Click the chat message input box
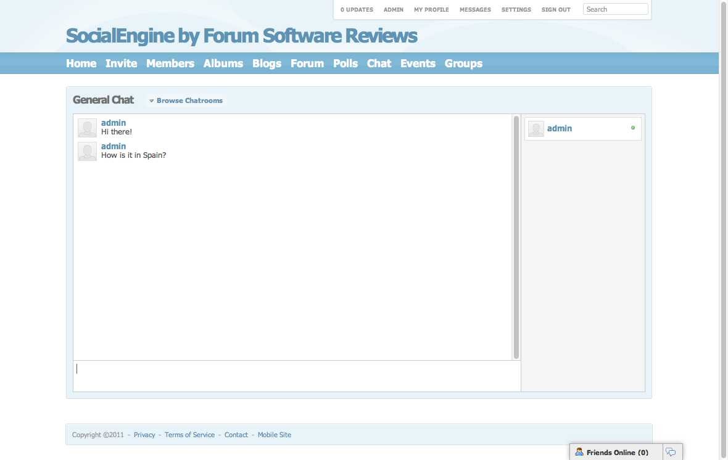The width and height of the screenshot is (728, 460). 297,376
